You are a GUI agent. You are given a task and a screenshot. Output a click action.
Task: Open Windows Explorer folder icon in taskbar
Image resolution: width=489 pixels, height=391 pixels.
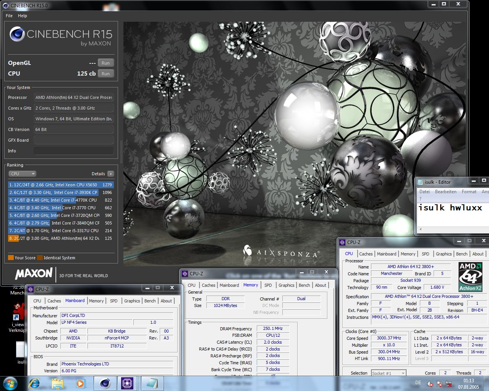point(57,383)
